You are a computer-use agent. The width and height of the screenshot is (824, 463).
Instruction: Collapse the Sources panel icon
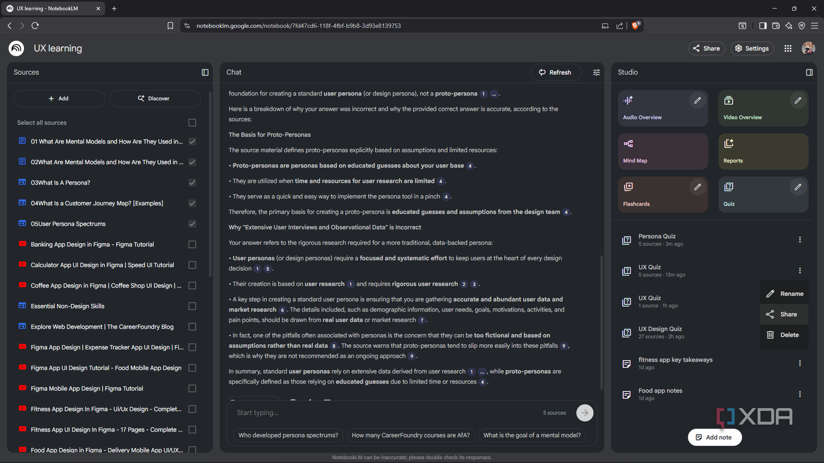pos(205,72)
